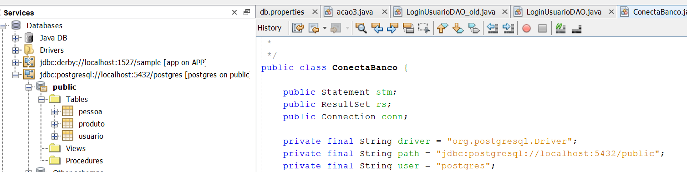Screen dimensions: 687x172
Task: Start macro recording red button
Action: pos(526,28)
